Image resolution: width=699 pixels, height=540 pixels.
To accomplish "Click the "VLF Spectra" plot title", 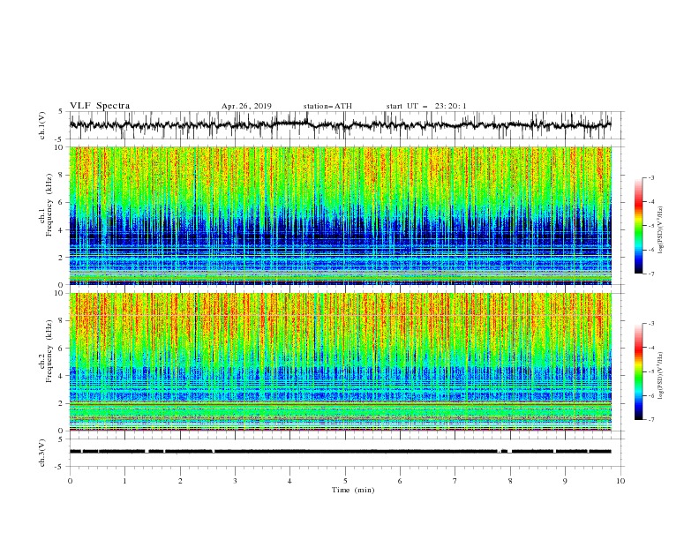I will coord(100,106).
